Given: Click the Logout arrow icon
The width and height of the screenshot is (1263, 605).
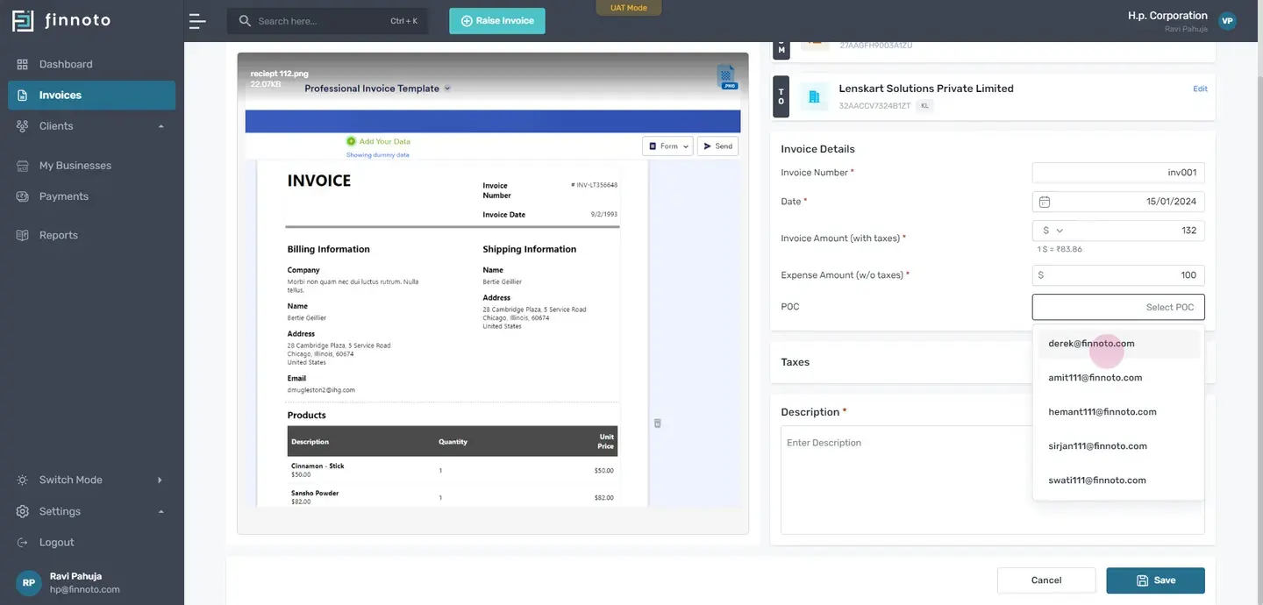Looking at the screenshot, I should coord(23,543).
